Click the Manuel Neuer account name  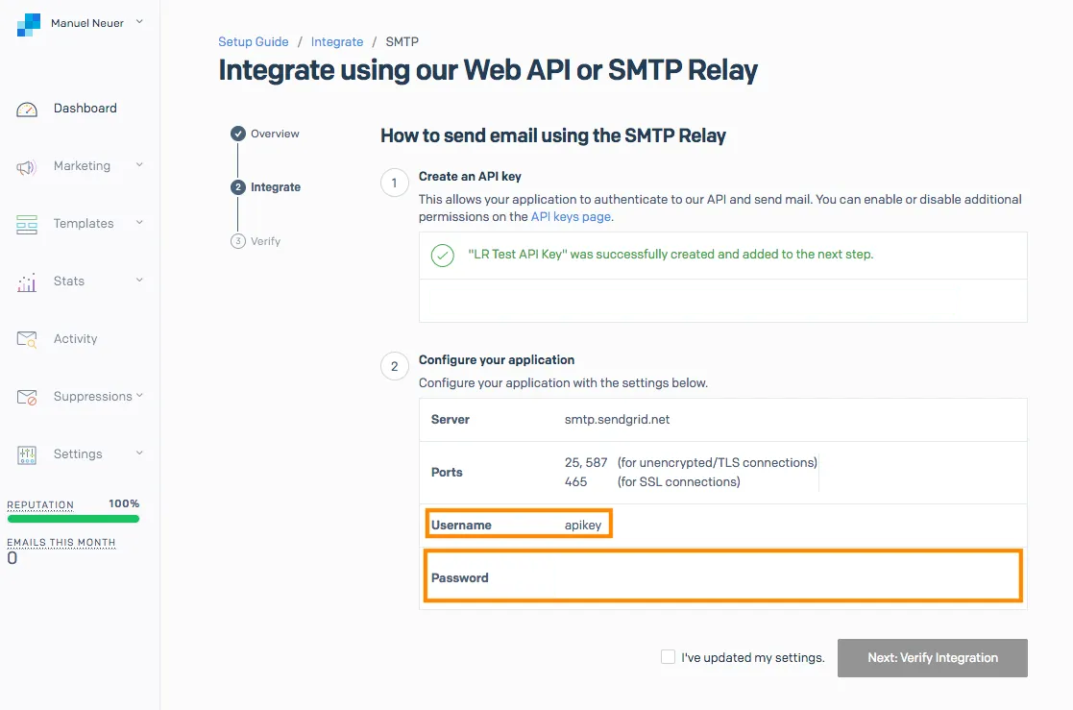pyautogui.click(x=87, y=23)
